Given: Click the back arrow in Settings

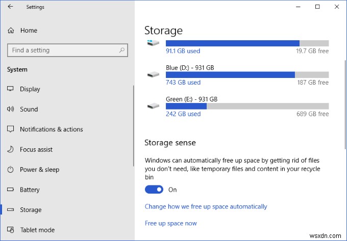Looking at the screenshot, I should point(10,7).
